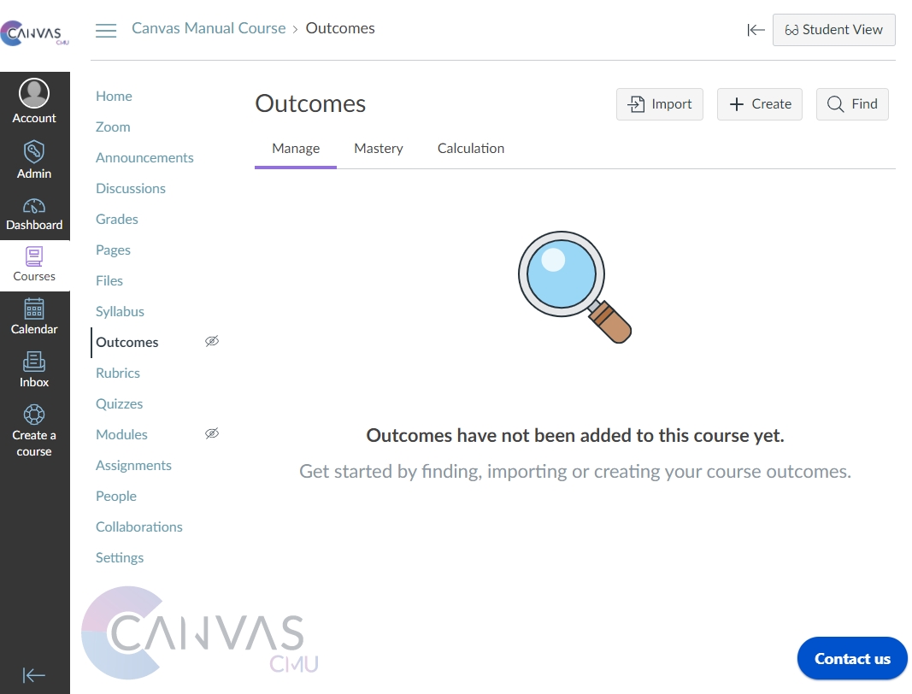Collapse course menu with hamburger icon
Screen dimensions: 912x694
(106, 31)
